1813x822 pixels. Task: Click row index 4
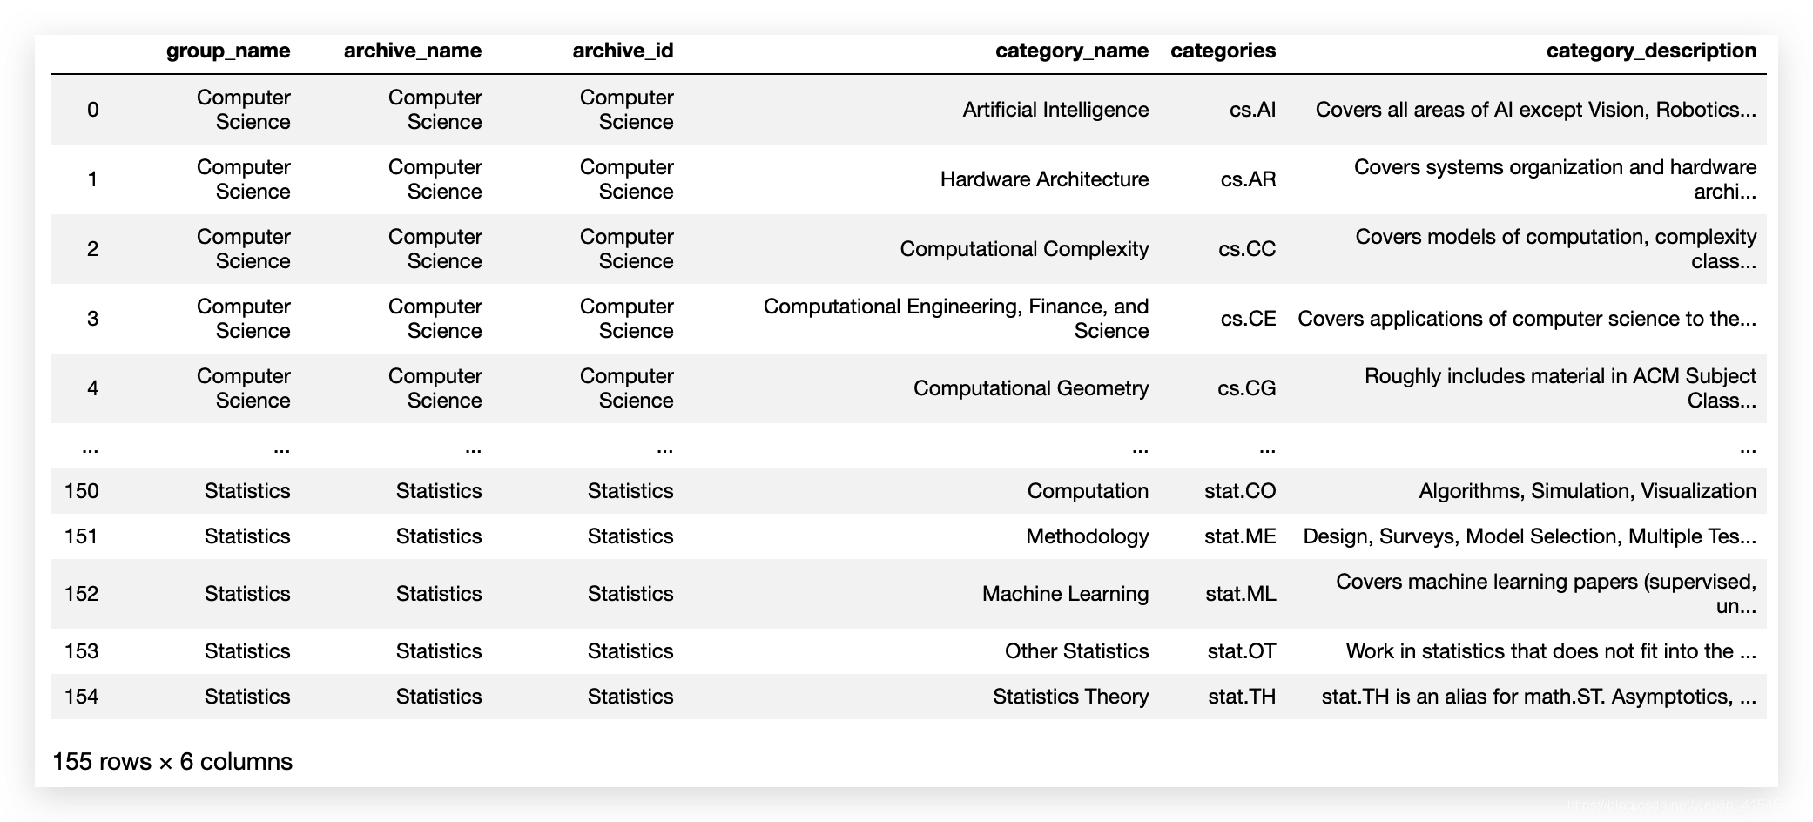click(x=93, y=388)
